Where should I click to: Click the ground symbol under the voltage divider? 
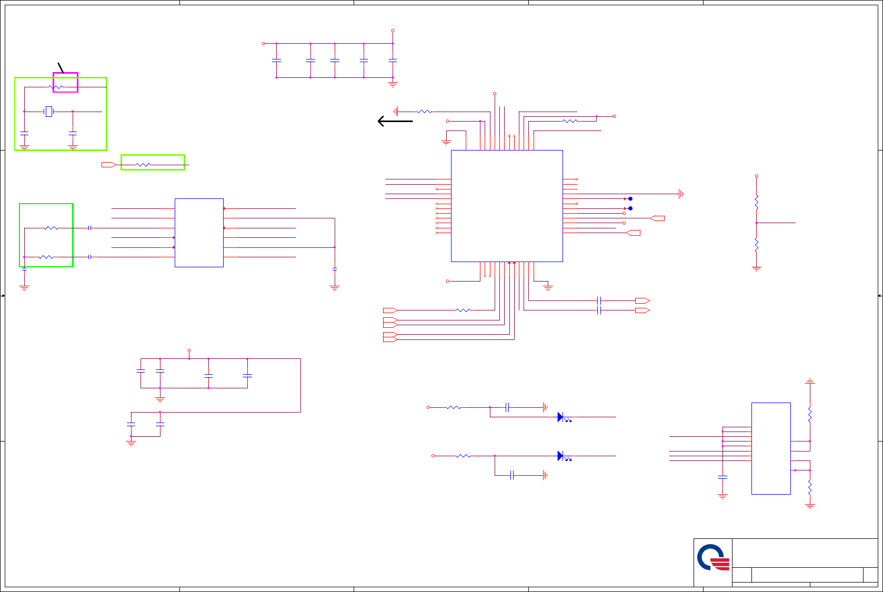[x=757, y=269]
